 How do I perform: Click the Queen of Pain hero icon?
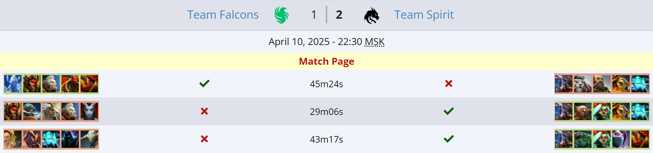click(89, 111)
